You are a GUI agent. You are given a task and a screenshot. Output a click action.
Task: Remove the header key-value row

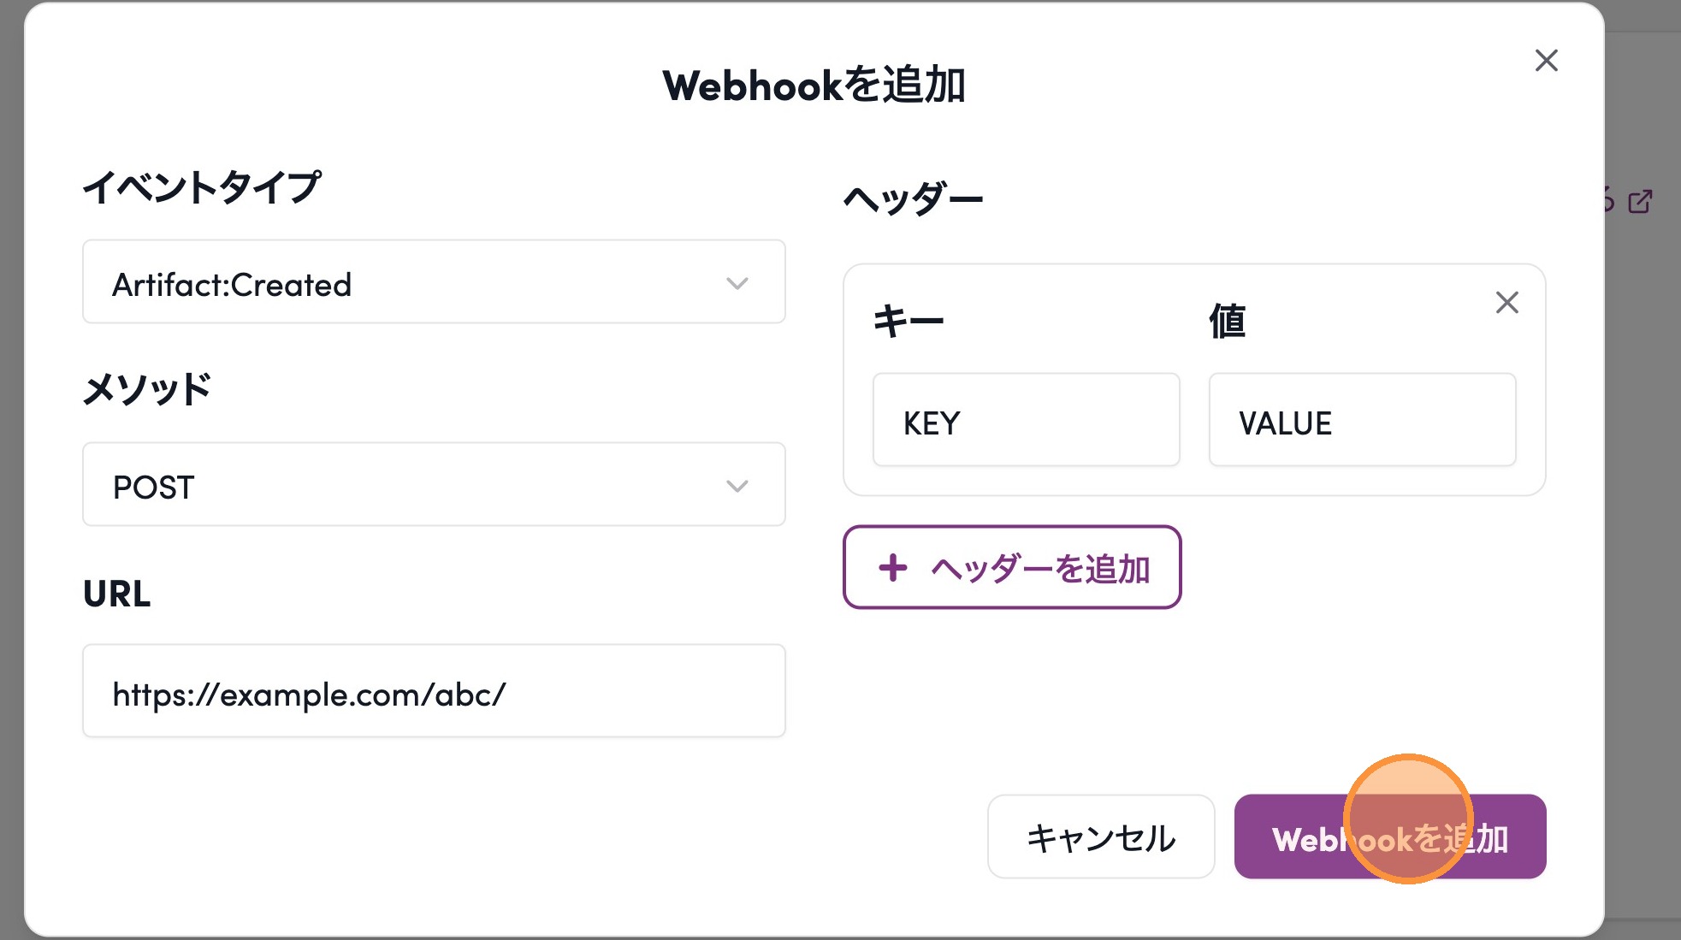1506,303
